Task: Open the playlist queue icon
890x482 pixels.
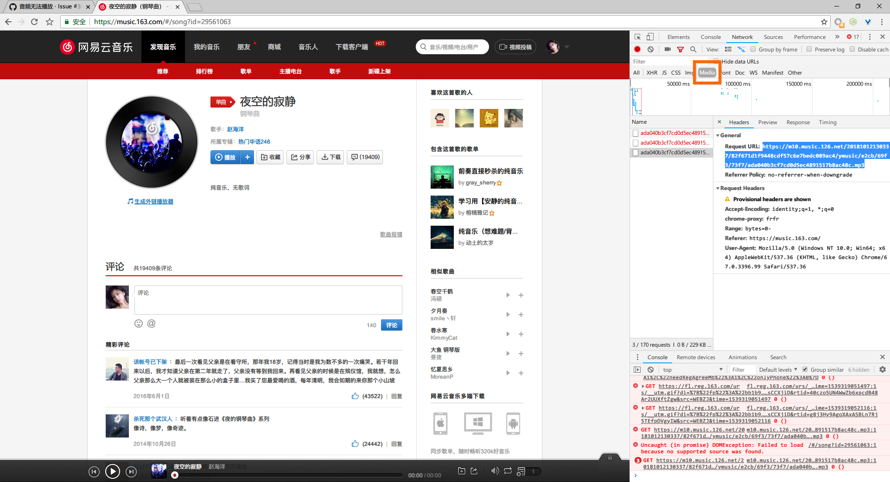Action: coord(521,471)
